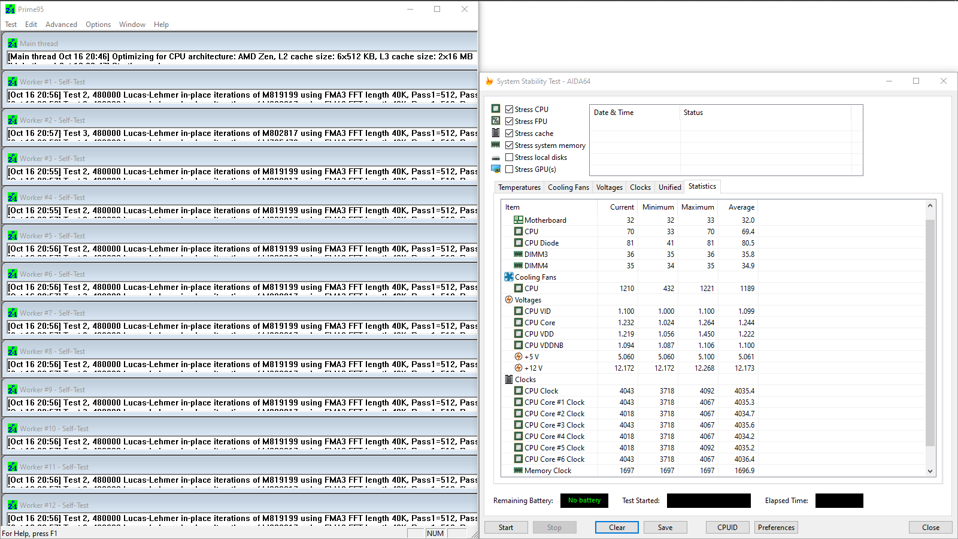
Task: Click the statistics list scroll down arrow
Action: click(x=930, y=471)
